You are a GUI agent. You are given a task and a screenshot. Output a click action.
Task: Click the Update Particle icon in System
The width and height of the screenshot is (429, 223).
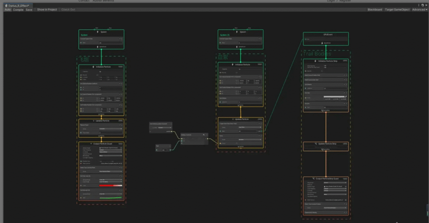point(93,121)
